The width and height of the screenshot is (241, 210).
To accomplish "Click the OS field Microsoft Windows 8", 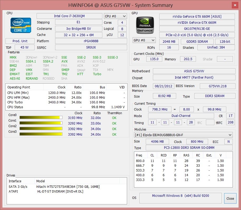I will tap(181, 198).
